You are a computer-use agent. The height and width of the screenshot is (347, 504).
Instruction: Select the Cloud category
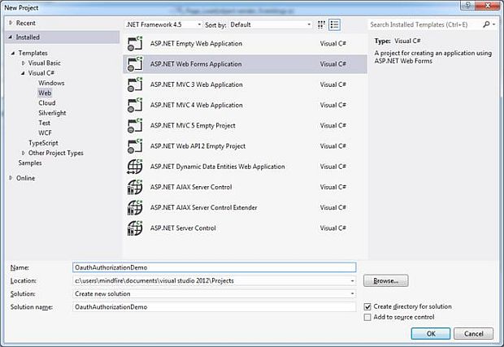click(47, 103)
